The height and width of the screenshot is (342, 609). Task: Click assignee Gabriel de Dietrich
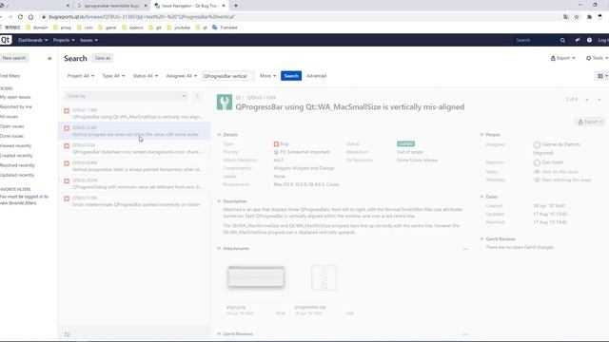[560, 144]
